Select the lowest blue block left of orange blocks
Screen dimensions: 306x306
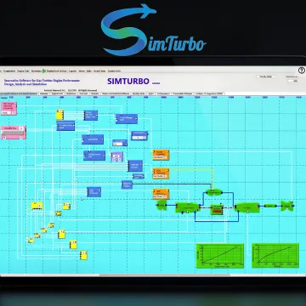point(94,192)
